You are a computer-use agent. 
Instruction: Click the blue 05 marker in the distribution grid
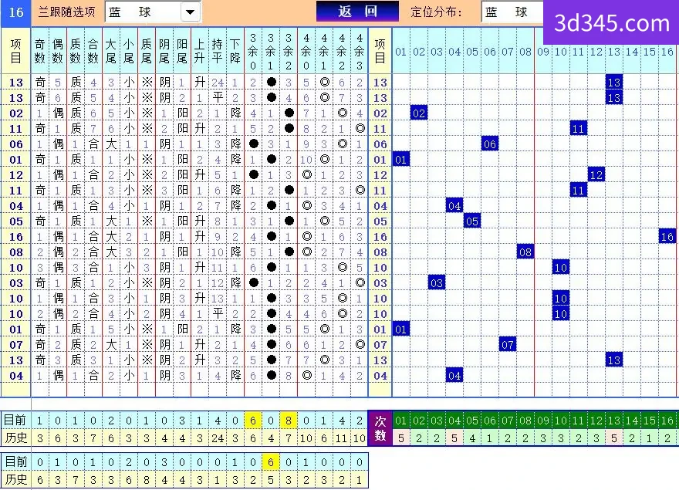click(x=472, y=221)
